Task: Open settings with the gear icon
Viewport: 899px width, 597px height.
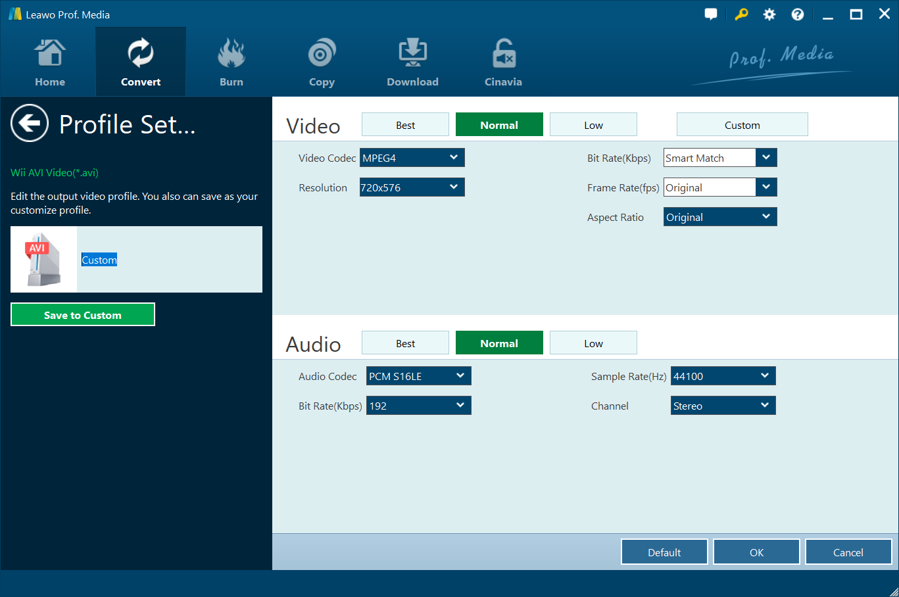Action: tap(769, 14)
